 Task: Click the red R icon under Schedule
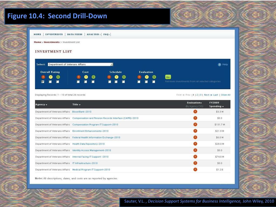pos(109,77)
